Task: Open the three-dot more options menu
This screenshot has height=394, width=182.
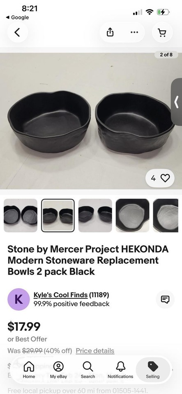Action: point(134,32)
